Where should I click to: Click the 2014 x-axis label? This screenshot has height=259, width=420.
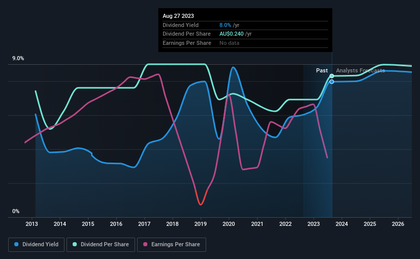(x=60, y=224)
